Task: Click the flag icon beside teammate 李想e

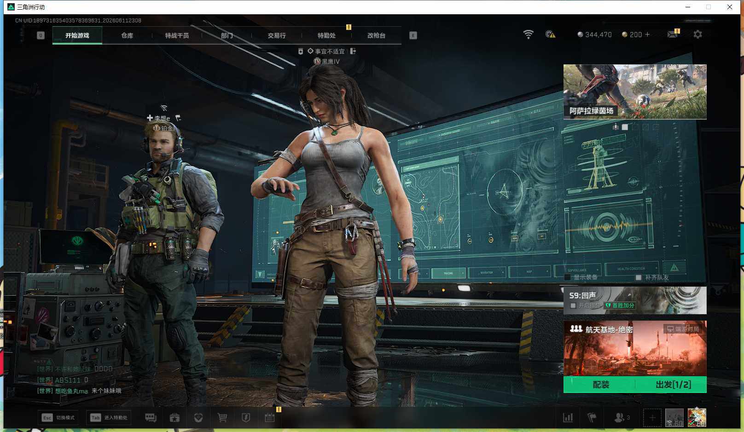Action: coord(178,118)
